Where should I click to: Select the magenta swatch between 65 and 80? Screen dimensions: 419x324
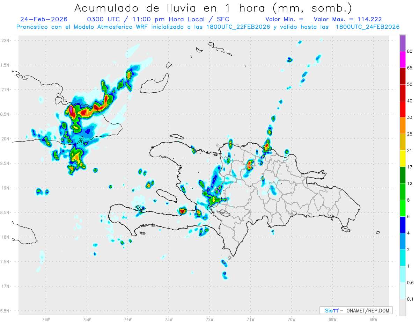pos(403,60)
